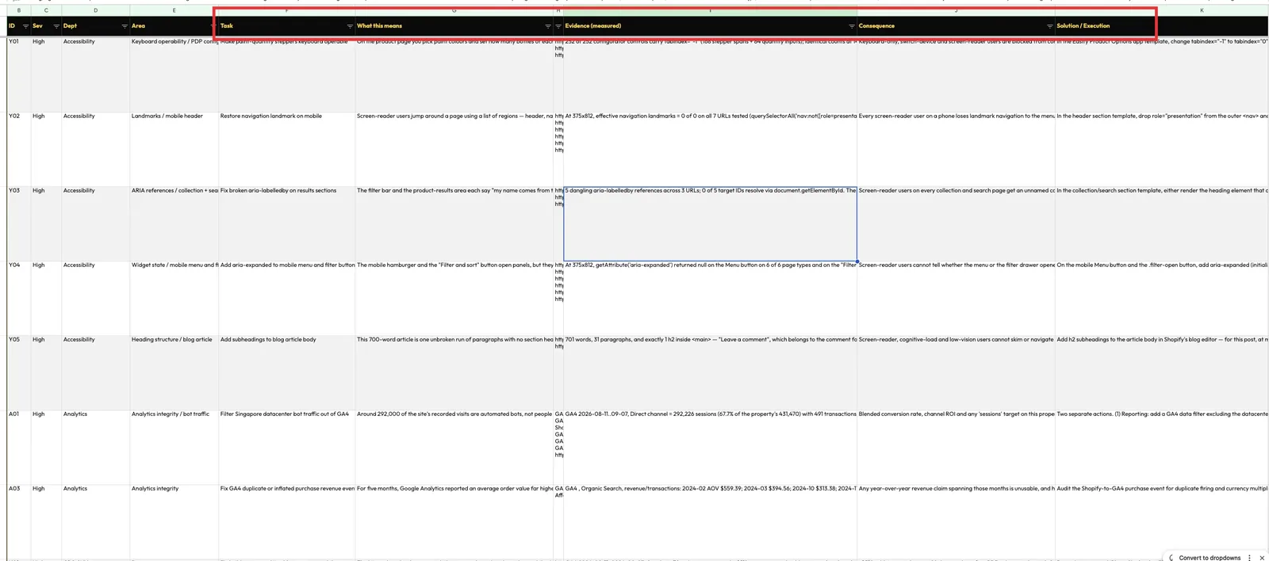Select the Keyboard operability / PDP area cell
Viewport: 1269px width, 561px height.
click(174, 74)
